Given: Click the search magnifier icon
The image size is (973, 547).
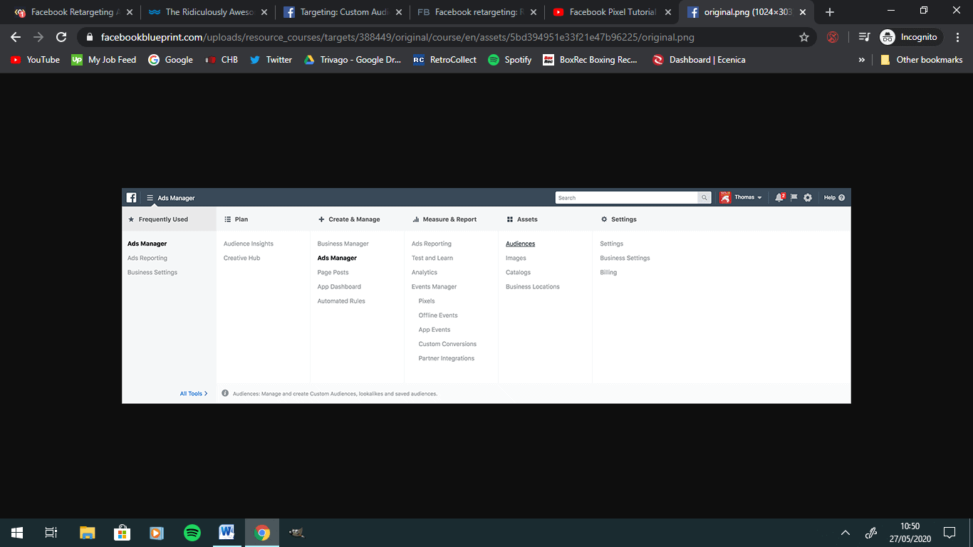Looking at the screenshot, I should (x=704, y=197).
